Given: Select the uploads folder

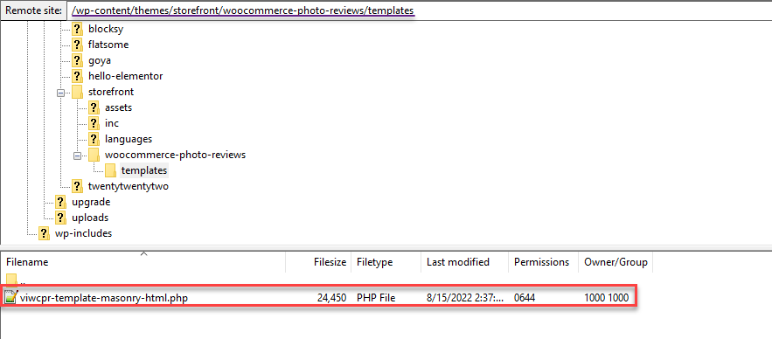Looking at the screenshot, I should [x=90, y=218].
